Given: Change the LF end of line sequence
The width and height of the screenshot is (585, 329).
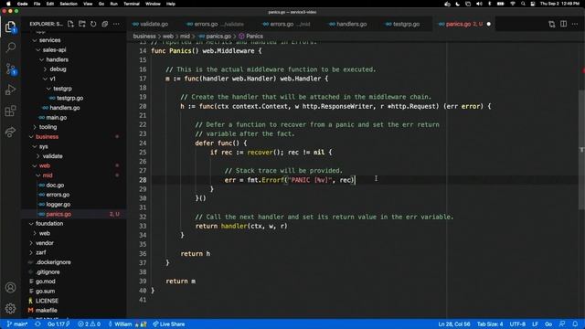Looking at the screenshot, I should tap(535, 324).
